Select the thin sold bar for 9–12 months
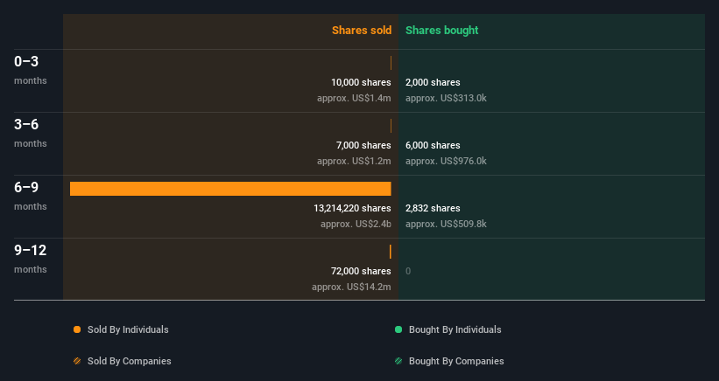The width and height of the screenshot is (719, 381). pyautogui.click(x=391, y=252)
